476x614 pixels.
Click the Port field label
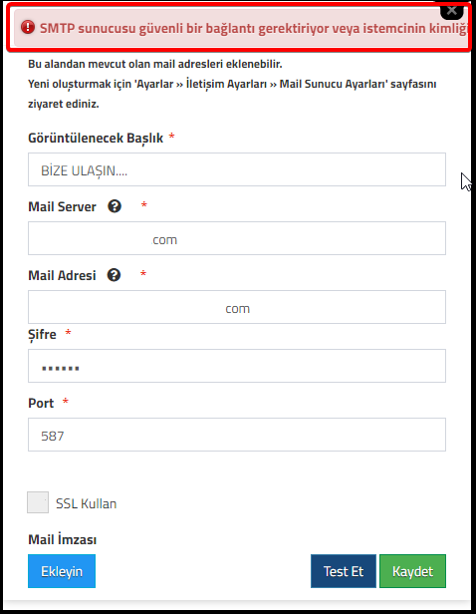click(41, 403)
